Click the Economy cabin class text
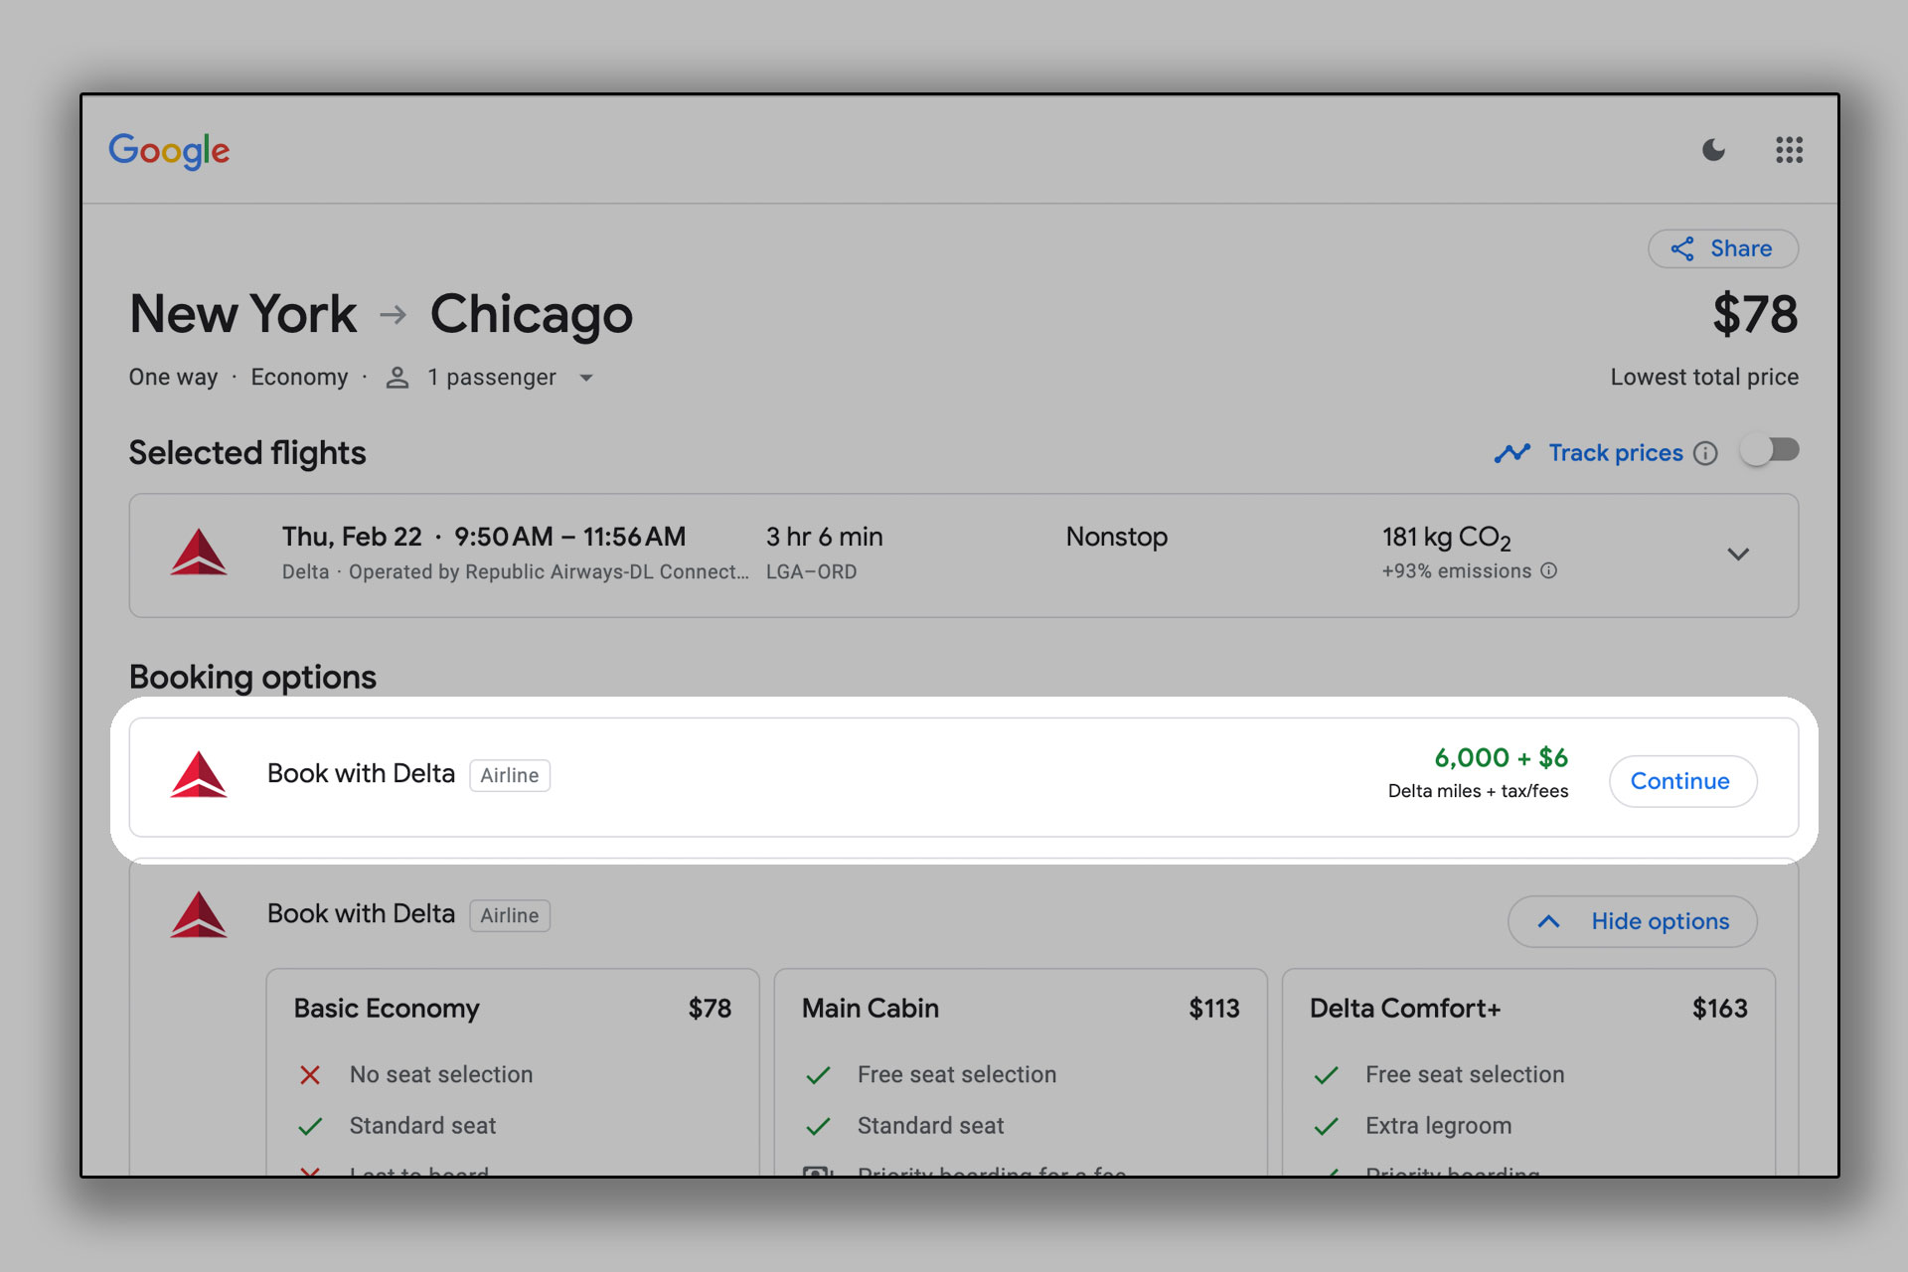The image size is (1908, 1272). click(x=299, y=378)
